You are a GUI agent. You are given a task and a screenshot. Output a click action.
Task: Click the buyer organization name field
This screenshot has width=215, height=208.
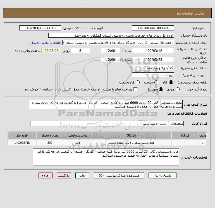click(x=111, y=35)
